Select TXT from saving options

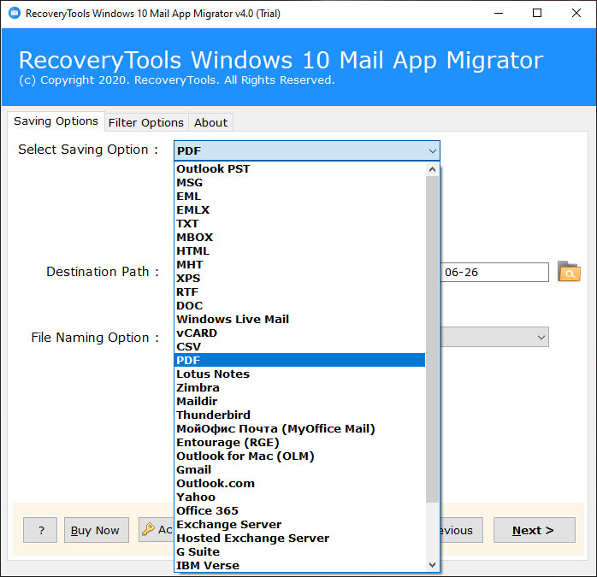point(299,223)
